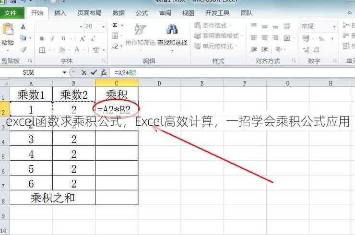Open the font name dropdown

81,27
